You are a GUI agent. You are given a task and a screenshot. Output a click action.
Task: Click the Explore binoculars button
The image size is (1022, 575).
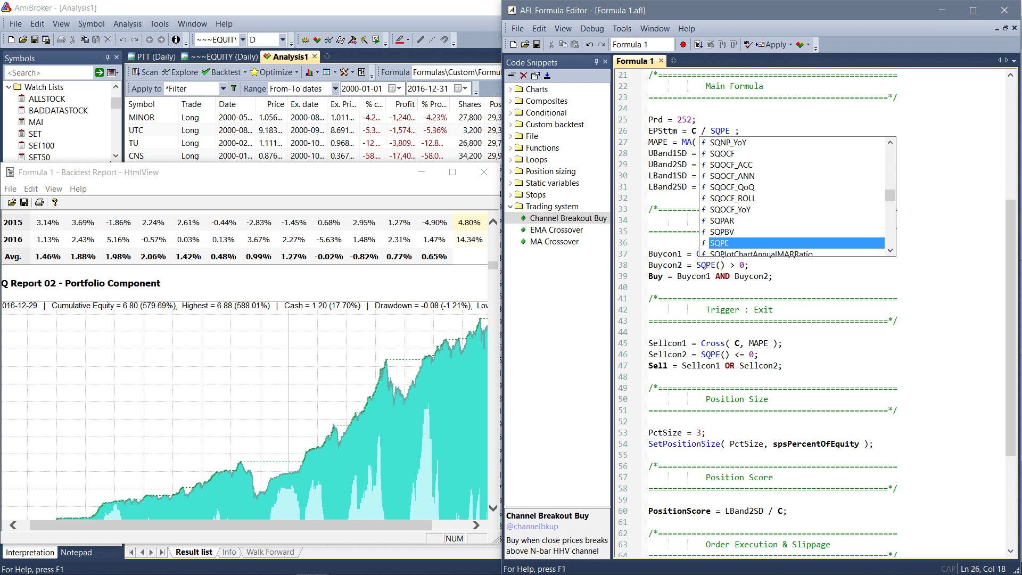coord(179,72)
